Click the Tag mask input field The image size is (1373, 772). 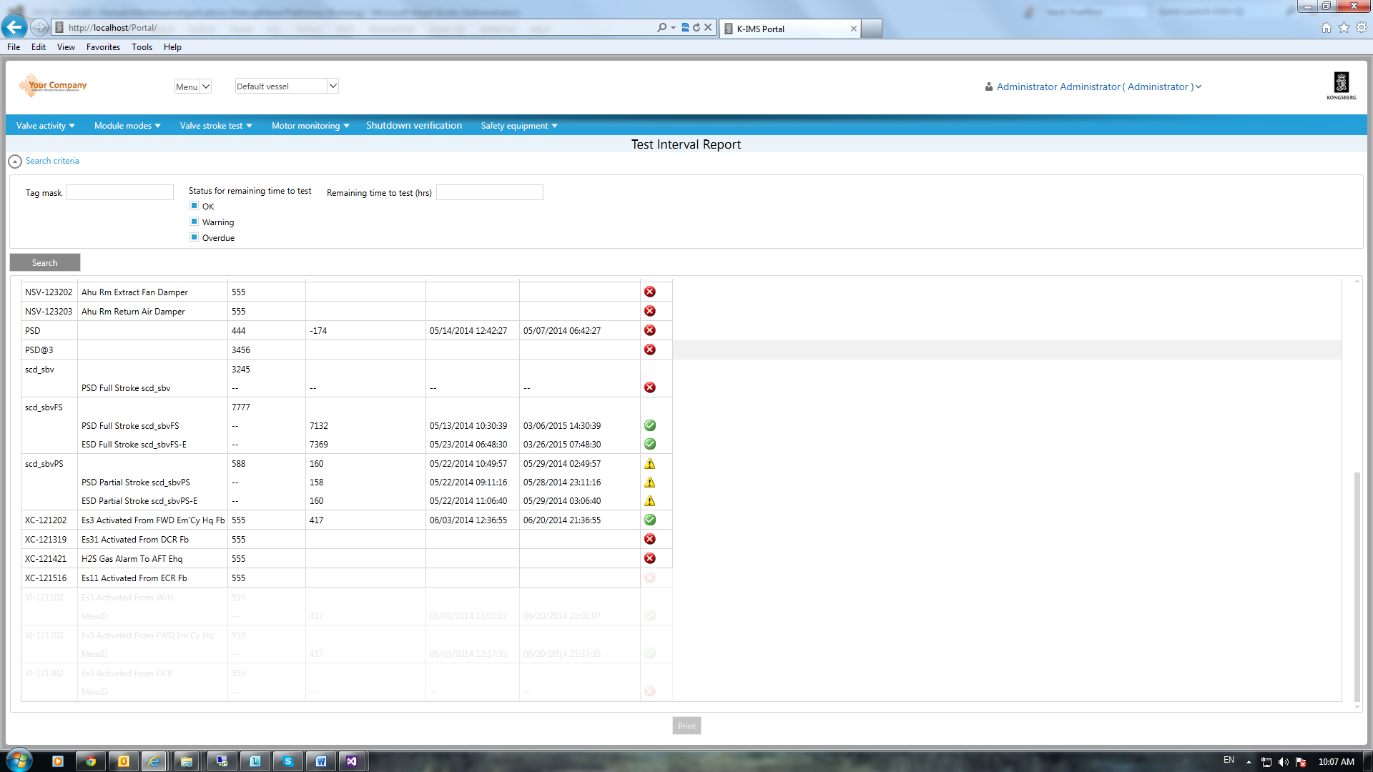(119, 192)
